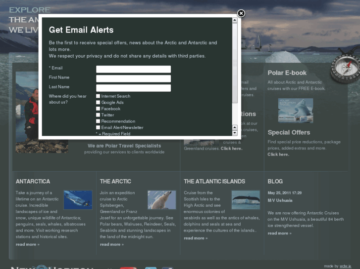Click 'We are Polar Travel Specialists' text
The height and width of the screenshot is (269, 360).
(x=124, y=146)
